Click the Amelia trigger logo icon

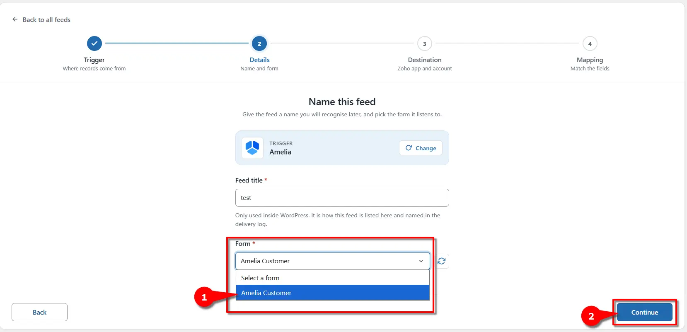252,148
